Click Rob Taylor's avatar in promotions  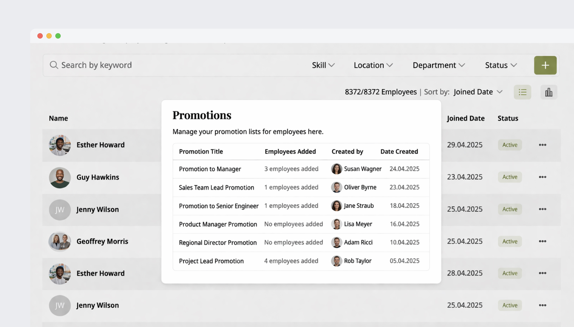[336, 261]
